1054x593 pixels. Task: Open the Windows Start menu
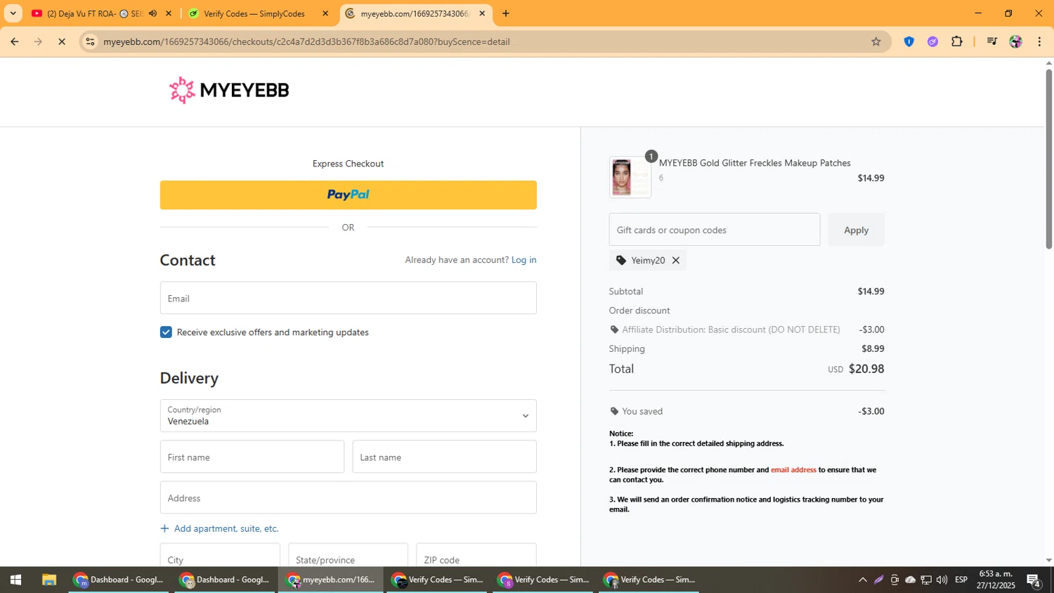pos(15,580)
